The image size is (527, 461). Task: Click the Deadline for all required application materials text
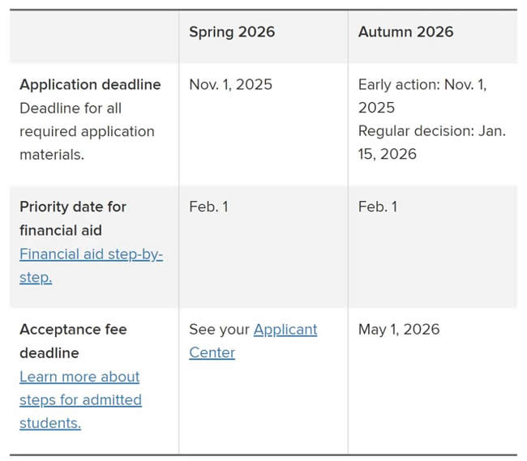pos(87,131)
